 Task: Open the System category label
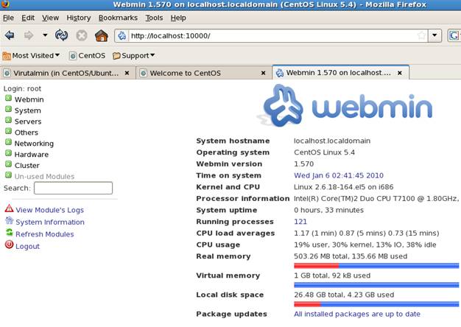[28, 110]
